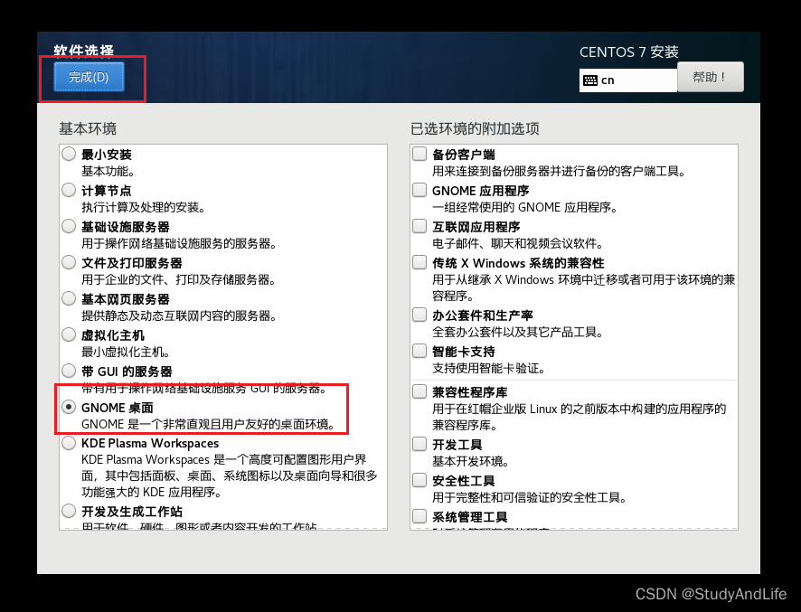Click text 用于企业的文件、打印及存储服务器。
The height and width of the screenshot is (612, 801).
point(179,280)
